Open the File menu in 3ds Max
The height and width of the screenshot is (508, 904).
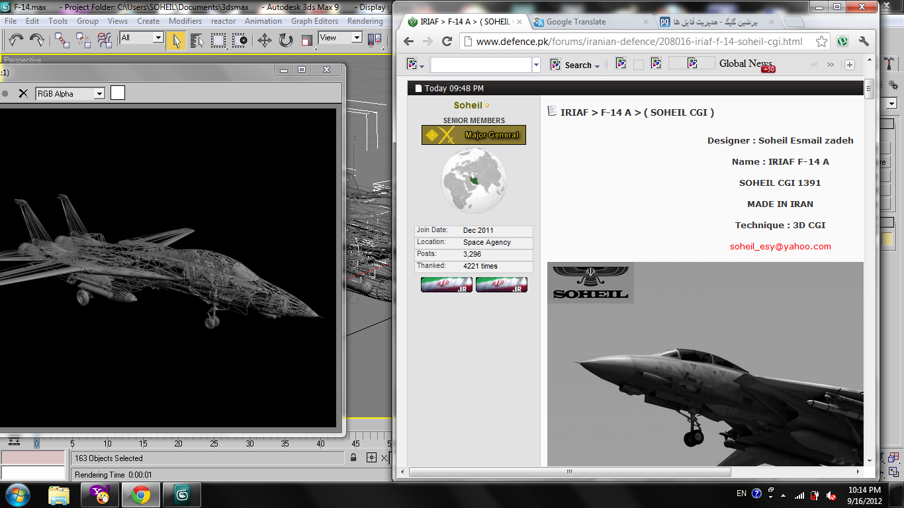click(11, 21)
